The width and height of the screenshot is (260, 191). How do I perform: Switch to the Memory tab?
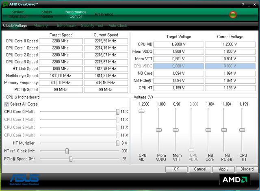[x=41, y=26]
